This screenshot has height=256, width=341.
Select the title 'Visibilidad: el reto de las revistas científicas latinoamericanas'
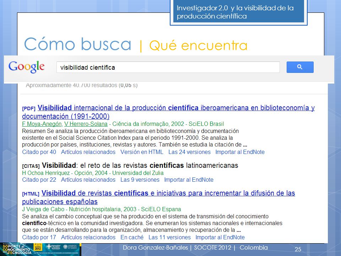coord(140,165)
